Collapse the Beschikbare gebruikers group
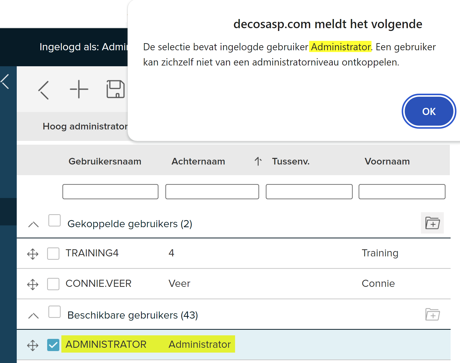The image size is (460, 363). click(x=33, y=316)
